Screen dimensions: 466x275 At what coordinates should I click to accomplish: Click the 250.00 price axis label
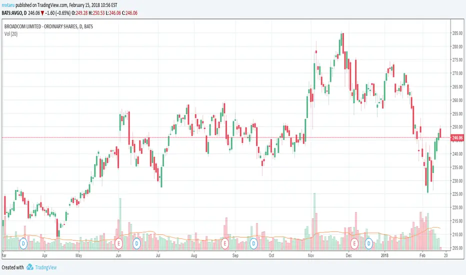(457, 127)
